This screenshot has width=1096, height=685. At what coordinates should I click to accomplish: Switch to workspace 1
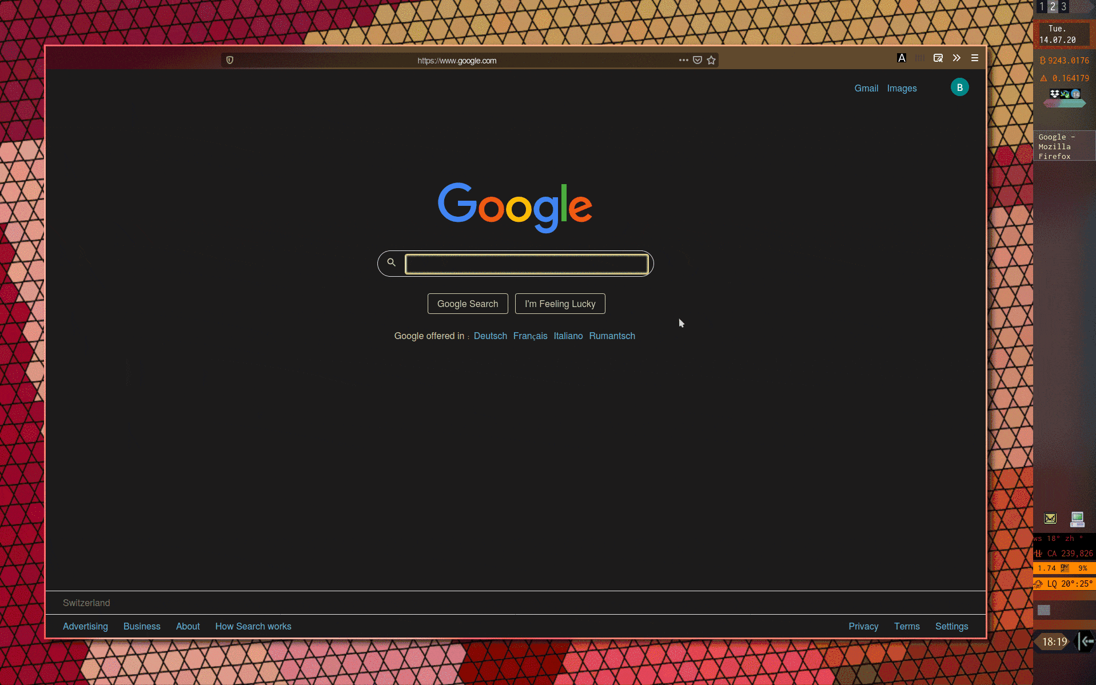[1042, 7]
